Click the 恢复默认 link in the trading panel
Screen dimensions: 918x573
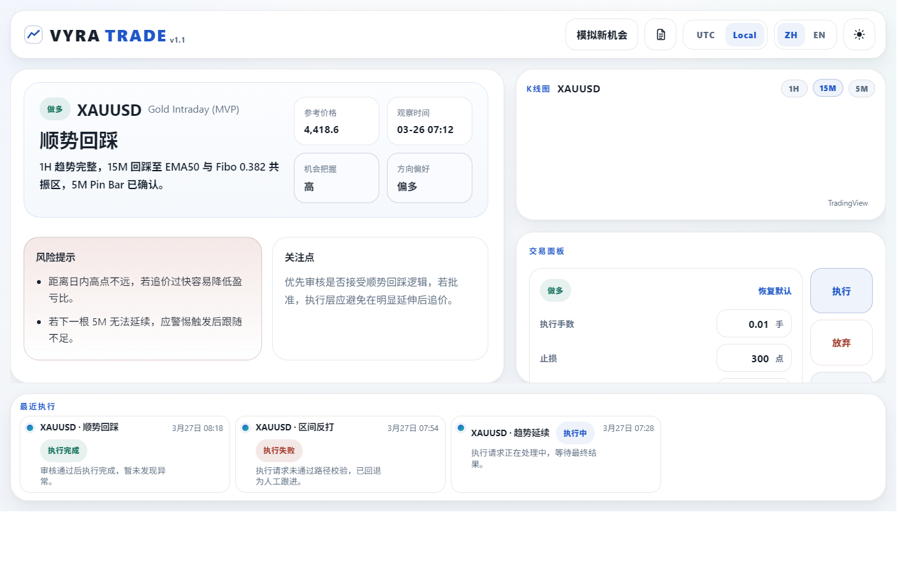(x=775, y=290)
